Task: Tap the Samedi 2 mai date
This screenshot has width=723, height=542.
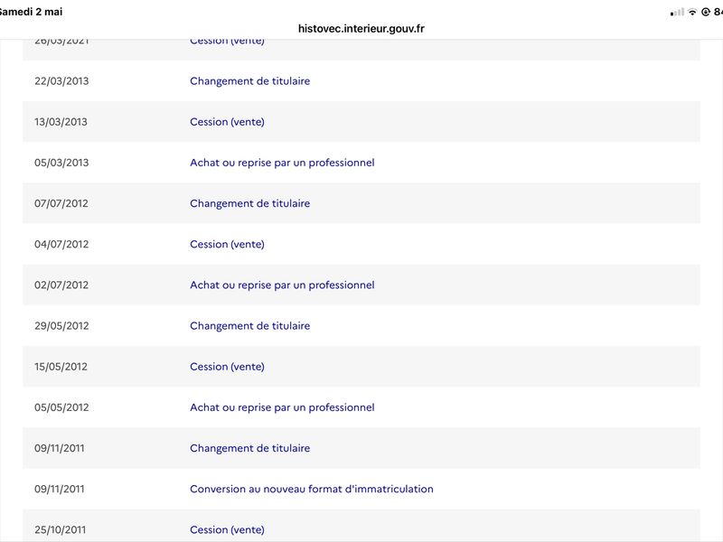Action: tap(31, 12)
